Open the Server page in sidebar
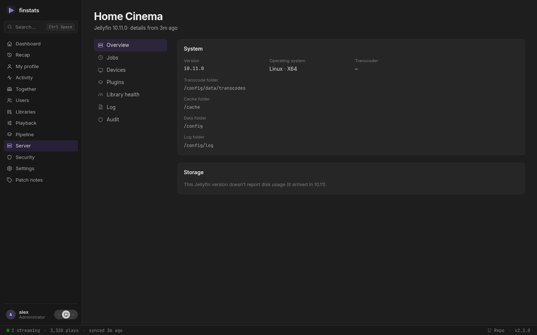Viewport: 537px width, 335px height. 41,146
